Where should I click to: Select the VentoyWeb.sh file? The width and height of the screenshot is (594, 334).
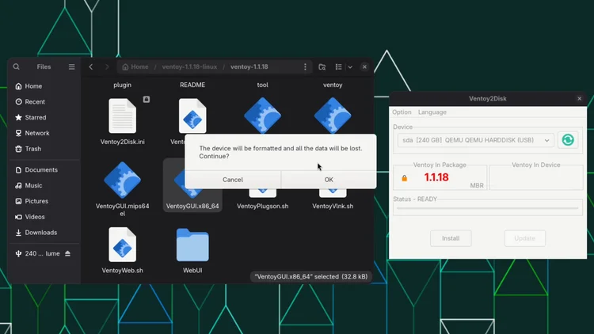tap(122, 250)
